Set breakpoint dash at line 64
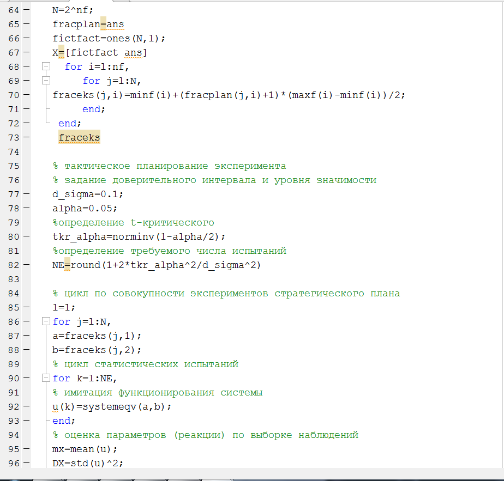 tap(26, 10)
